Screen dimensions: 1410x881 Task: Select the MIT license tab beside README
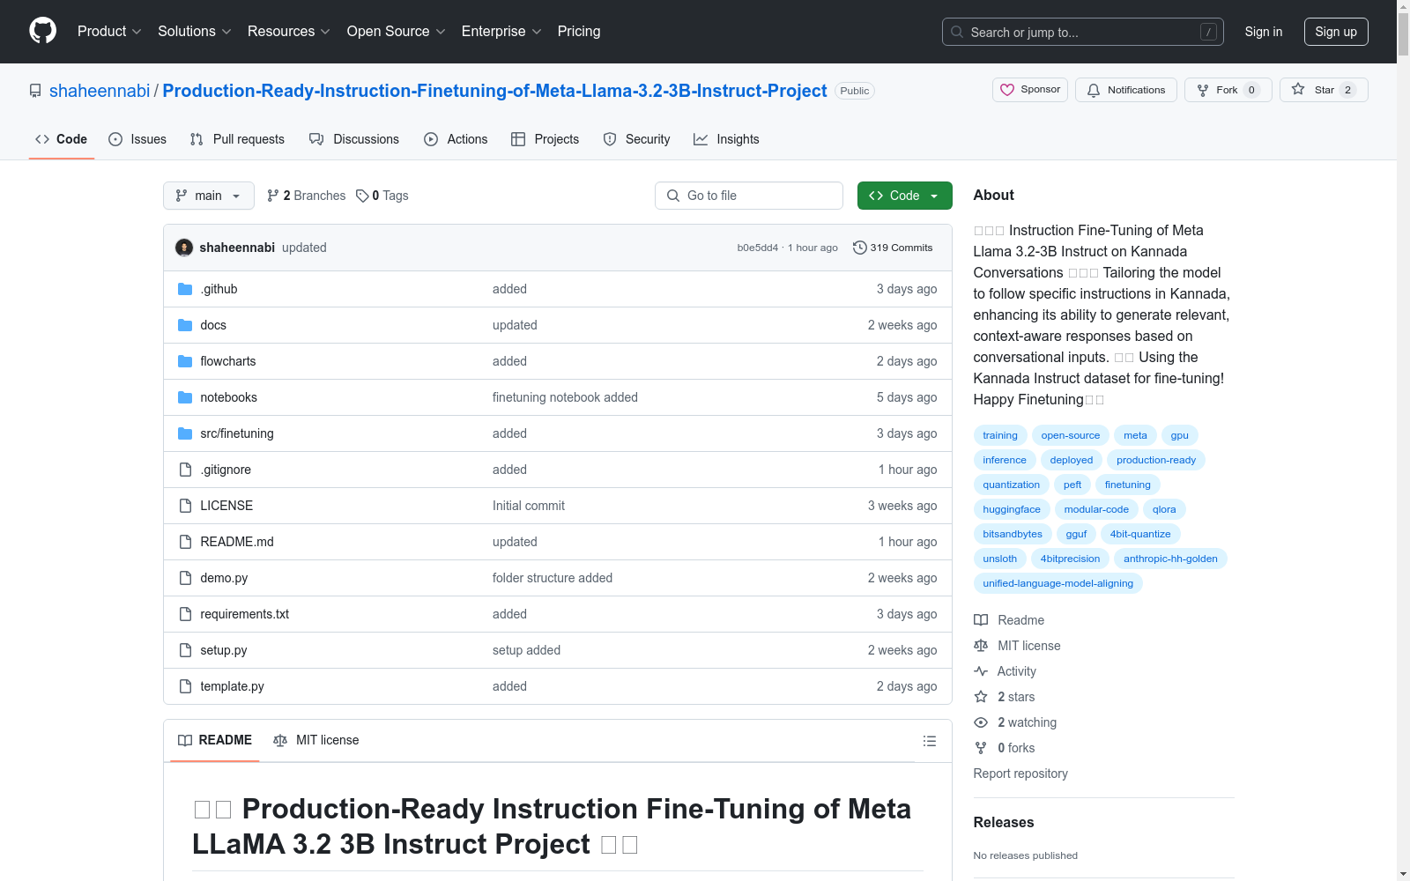click(316, 740)
